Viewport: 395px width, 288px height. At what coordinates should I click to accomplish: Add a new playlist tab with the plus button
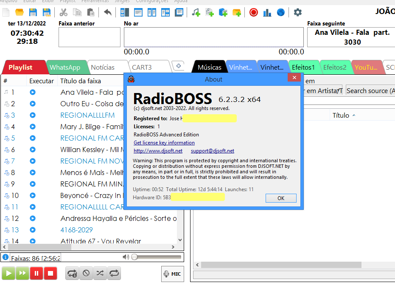178,66
